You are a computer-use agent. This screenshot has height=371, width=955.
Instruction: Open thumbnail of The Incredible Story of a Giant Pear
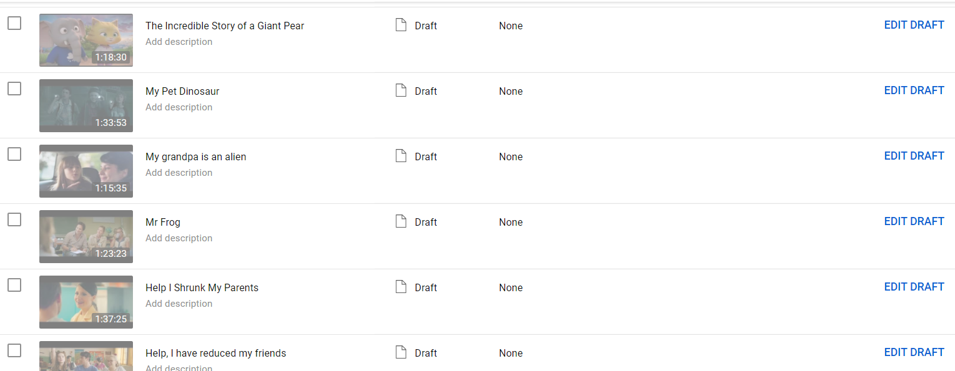(86, 40)
